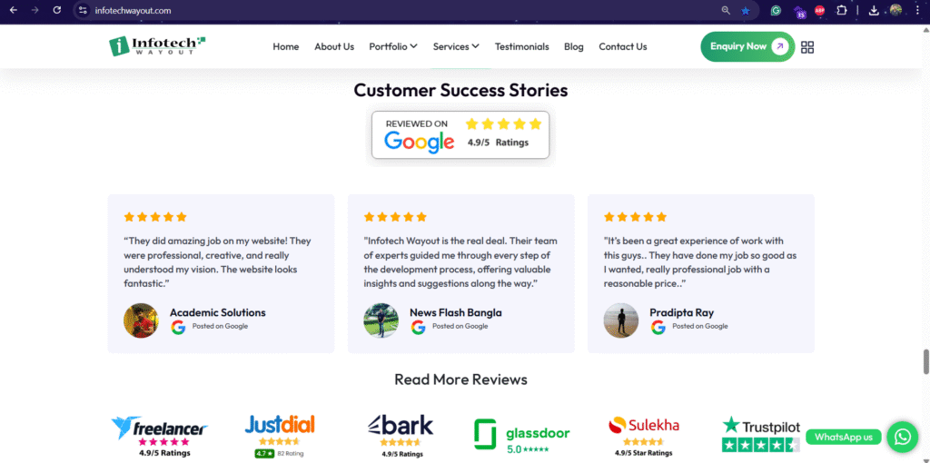Click the page vertical scrollbar thumb
The width and height of the screenshot is (930, 463).
(x=925, y=360)
